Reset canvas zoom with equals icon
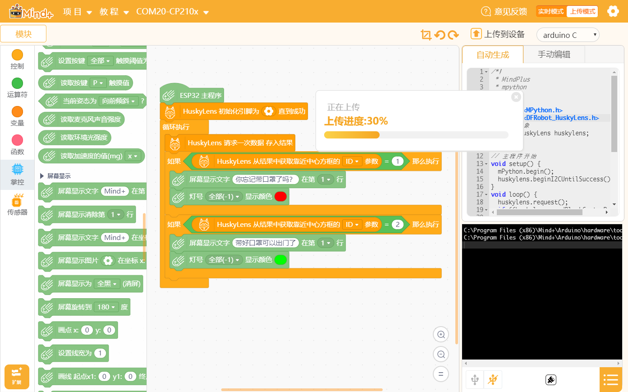 tap(441, 374)
